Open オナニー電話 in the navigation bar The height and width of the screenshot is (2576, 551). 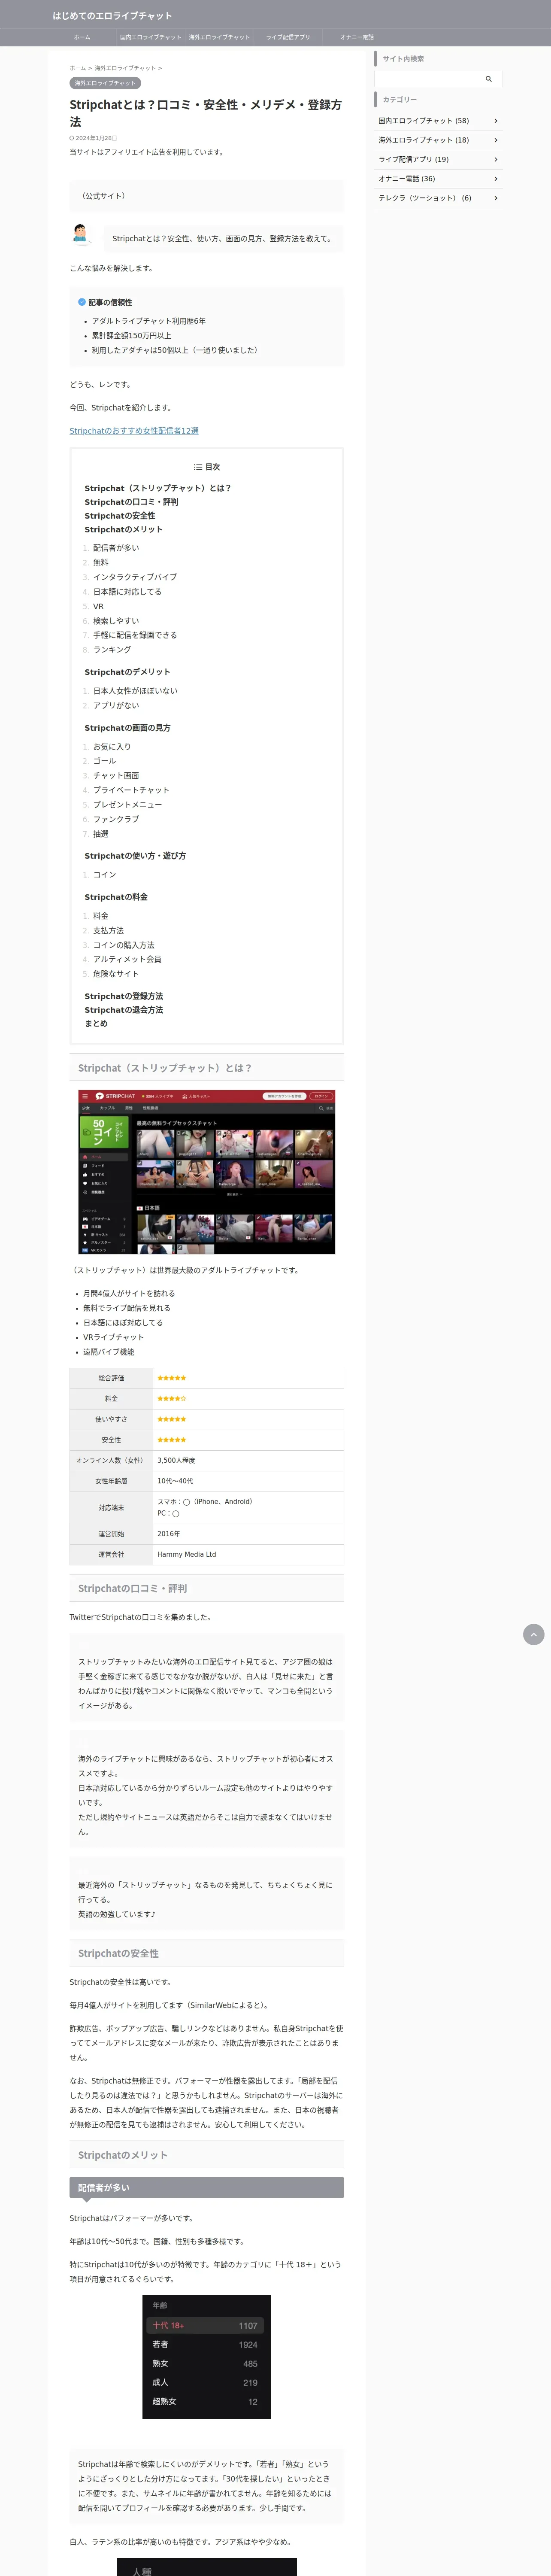tap(357, 37)
